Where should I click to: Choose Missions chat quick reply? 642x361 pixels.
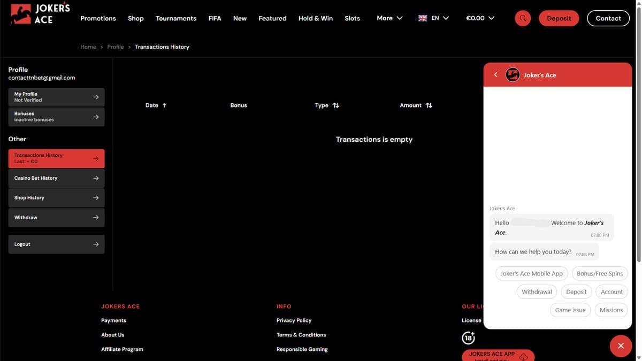611,310
